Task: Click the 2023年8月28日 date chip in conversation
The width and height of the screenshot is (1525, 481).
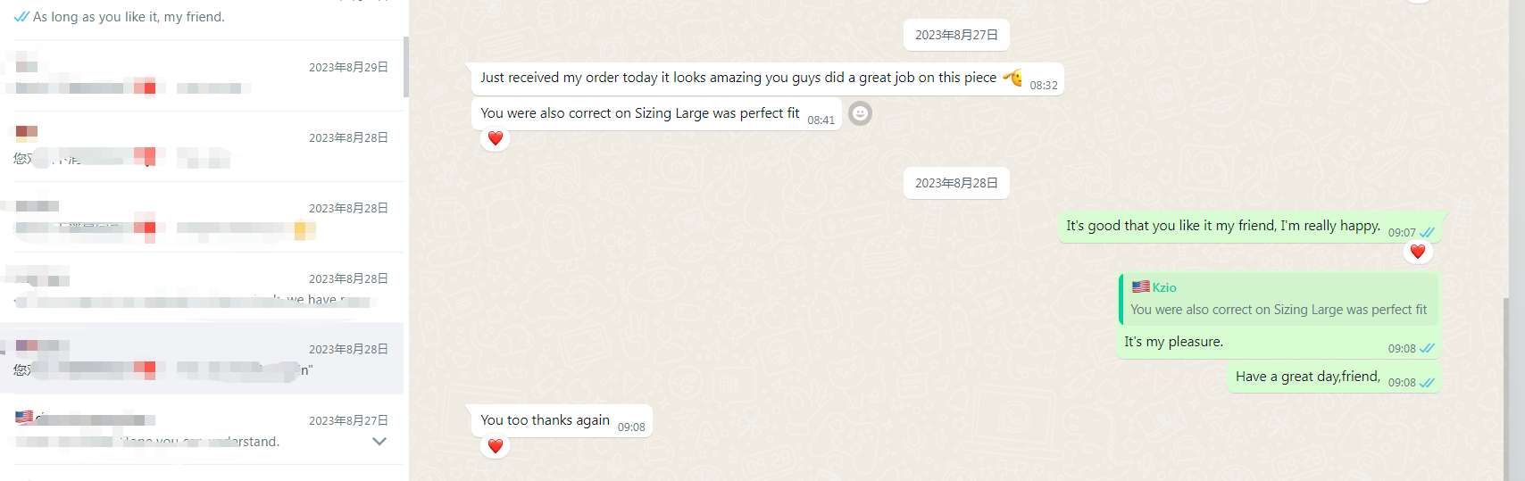Action: [956, 183]
